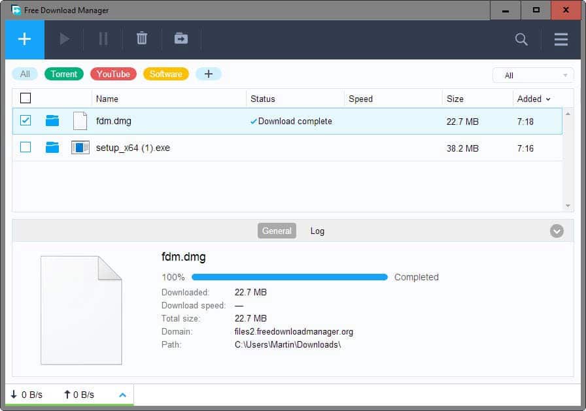The width and height of the screenshot is (586, 411).
Task: Move the download to a folder
Action: point(181,39)
